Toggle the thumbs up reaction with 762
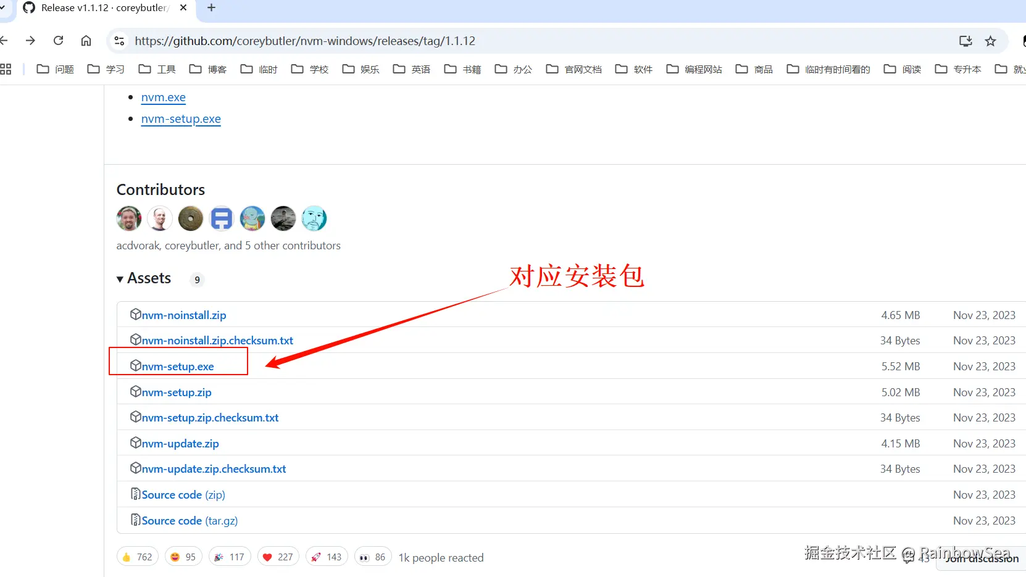 (x=138, y=557)
